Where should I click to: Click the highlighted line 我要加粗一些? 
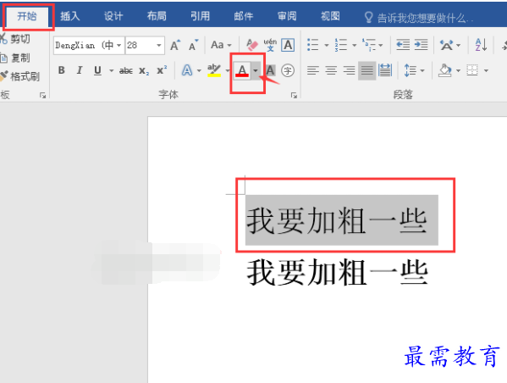(x=336, y=221)
